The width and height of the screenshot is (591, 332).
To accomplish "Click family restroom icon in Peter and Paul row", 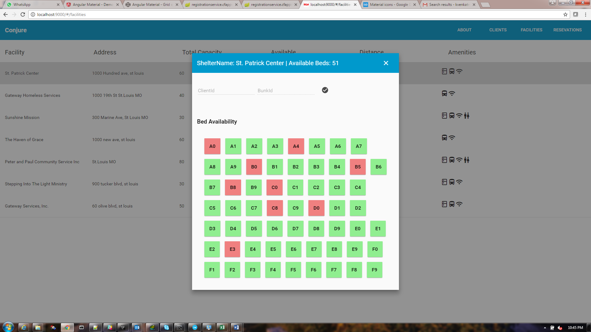I will (x=467, y=160).
